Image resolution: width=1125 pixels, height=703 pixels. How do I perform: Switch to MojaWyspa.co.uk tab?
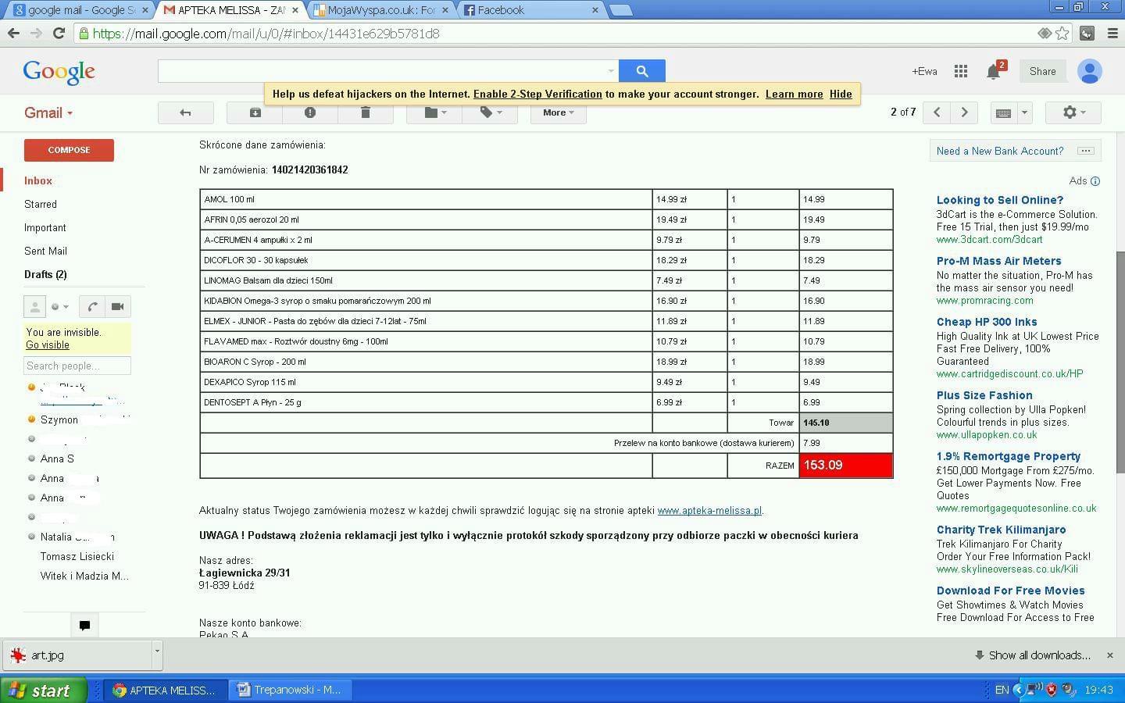coord(381,10)
